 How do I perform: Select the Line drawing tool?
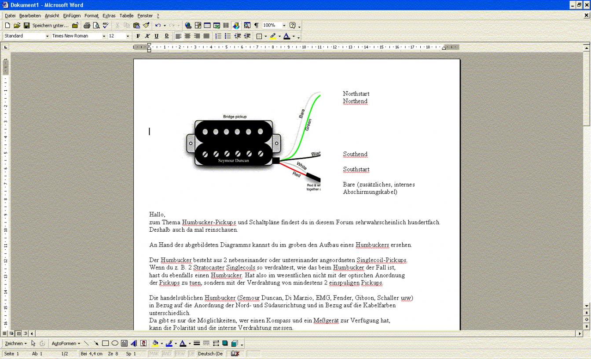point(86,343)
